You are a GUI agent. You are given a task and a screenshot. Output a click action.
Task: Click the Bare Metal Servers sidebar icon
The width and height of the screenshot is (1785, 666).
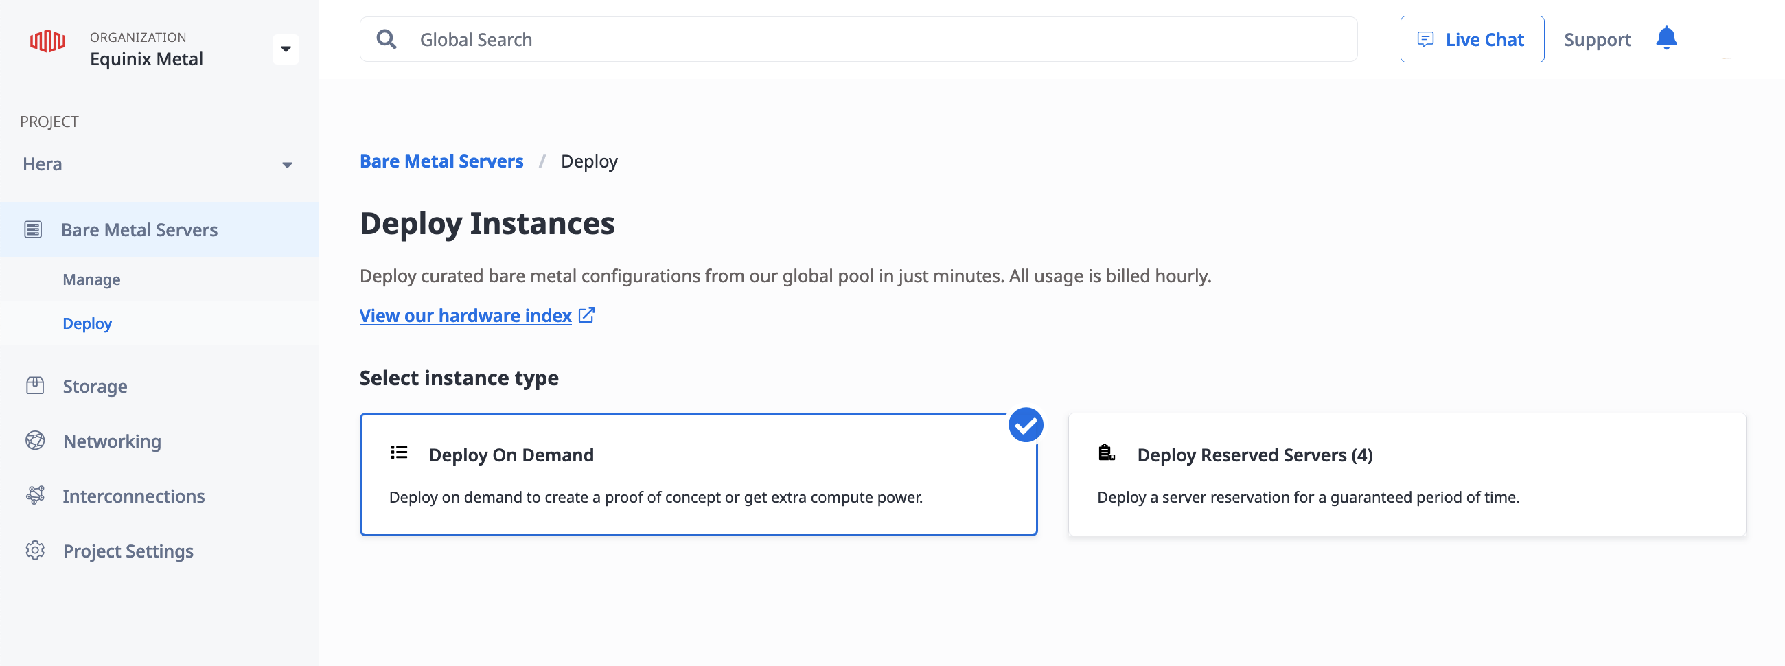pos(33,229)
